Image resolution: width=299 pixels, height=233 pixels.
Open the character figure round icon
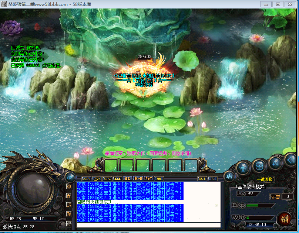(243, 168)
